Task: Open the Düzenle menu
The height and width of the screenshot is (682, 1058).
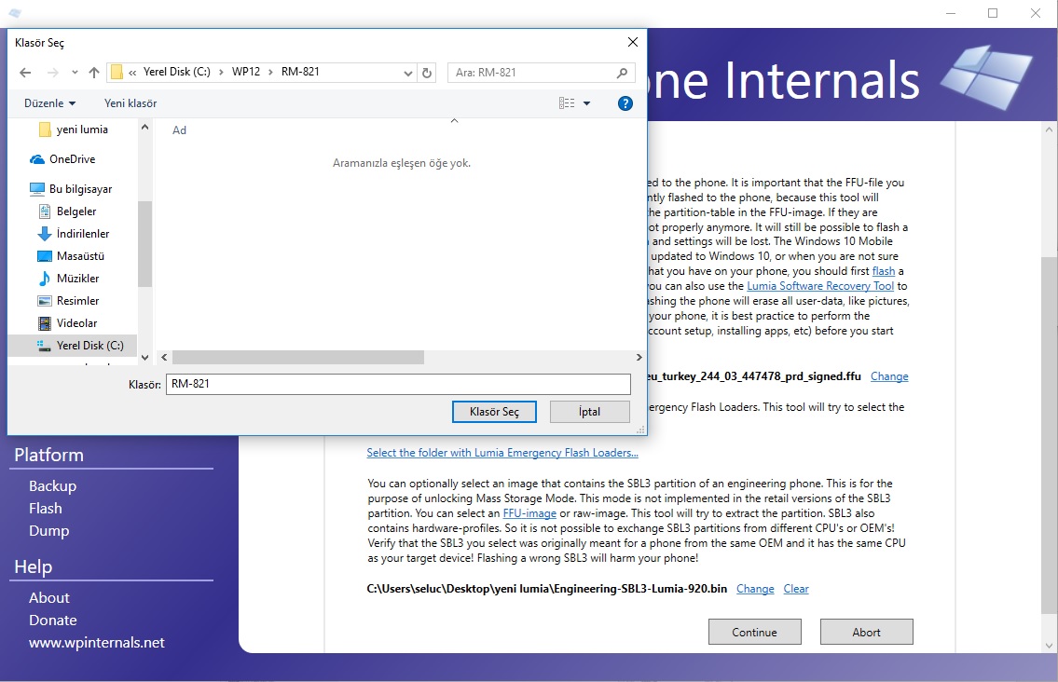Action: coord(49,103)
